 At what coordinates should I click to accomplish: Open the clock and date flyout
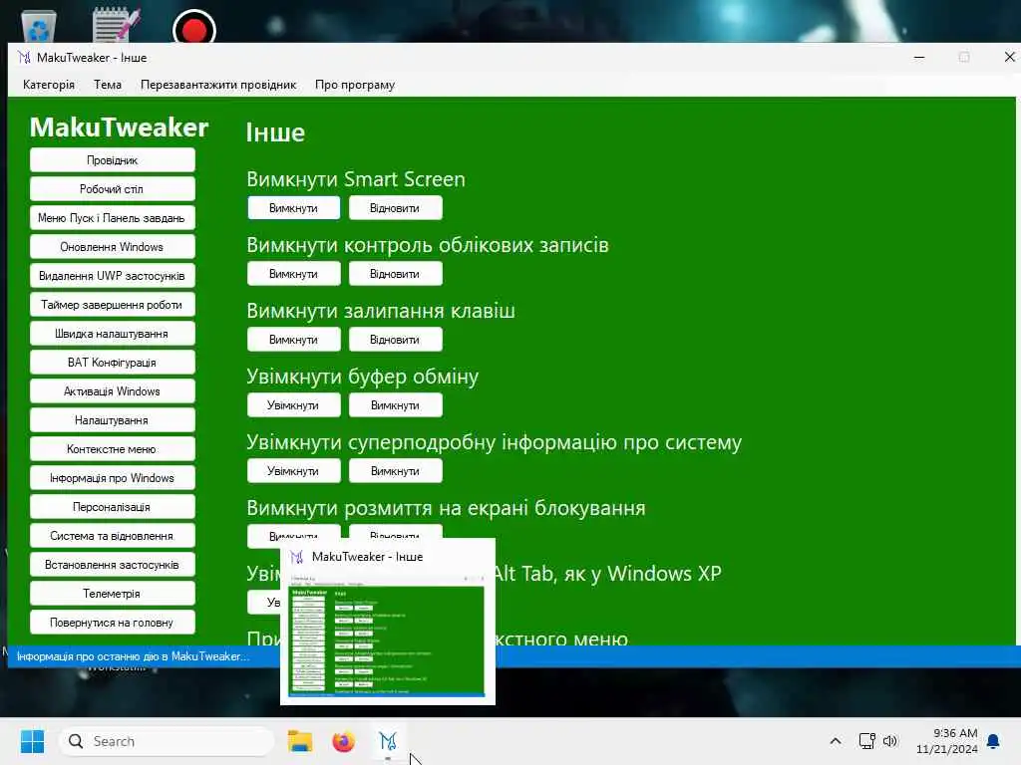[x=947, y=741]
